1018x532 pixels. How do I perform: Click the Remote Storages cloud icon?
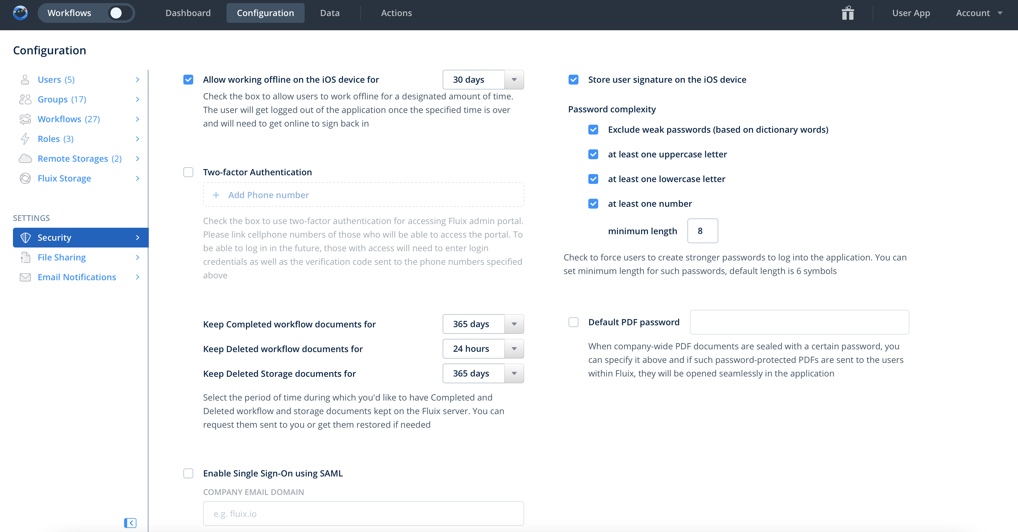coord(25,159)
